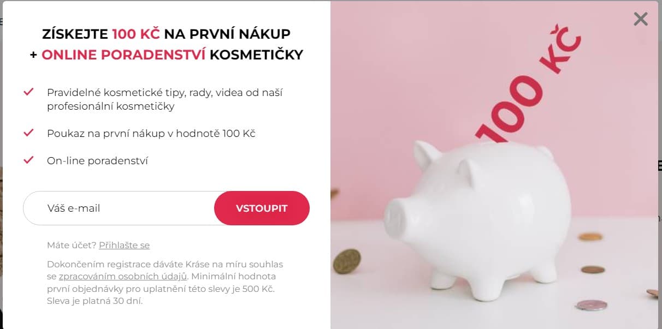The height and width of the screenshot is (329, 662).
Task: Click the topmost copper coin right of piggy
Action: point(590,237)
